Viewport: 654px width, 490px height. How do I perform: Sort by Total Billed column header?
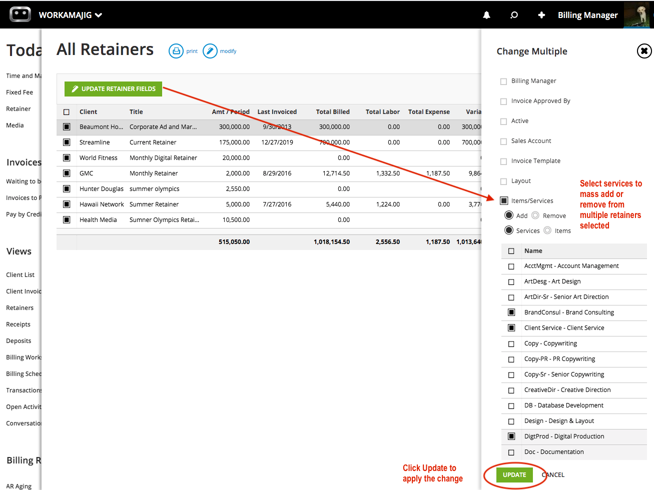pos(333,112)
